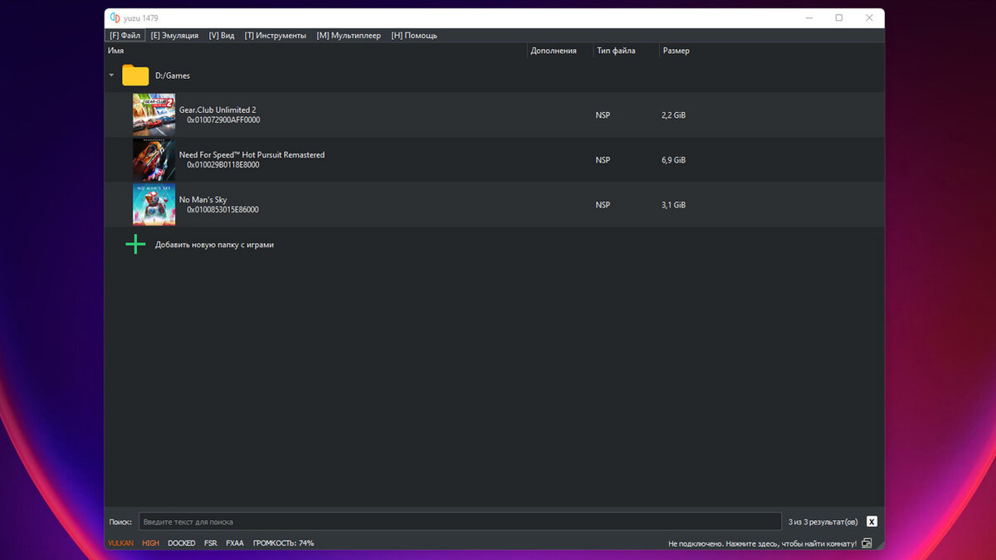Select the Gear.Club Unlimited 2 title
Viewport: 996px width, 560px height.
pyautogui.click(x=217, y=110)
